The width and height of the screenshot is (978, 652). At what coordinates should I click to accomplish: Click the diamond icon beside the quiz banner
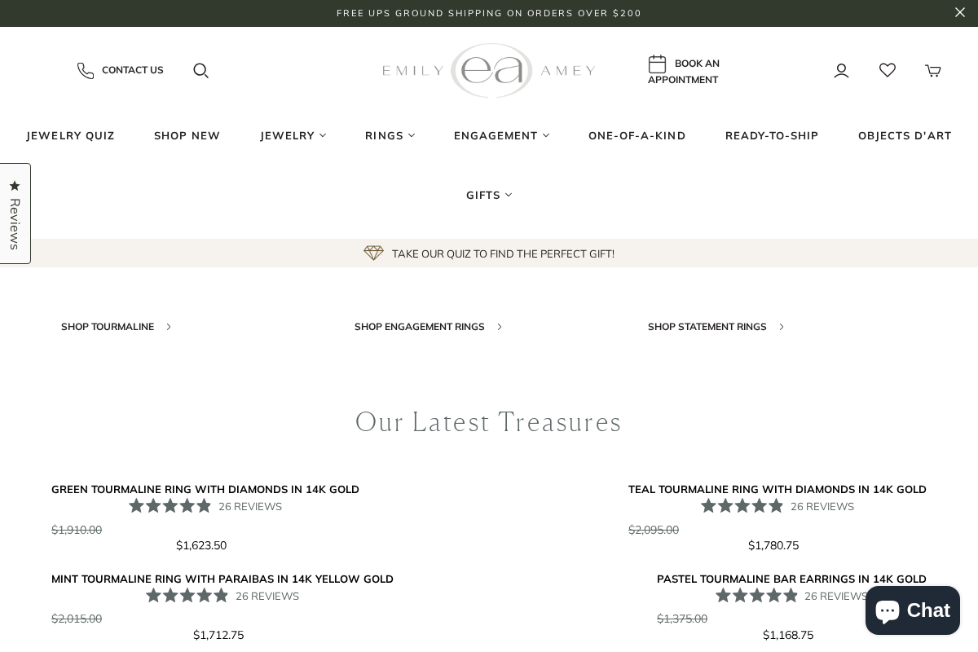[374, 253]
